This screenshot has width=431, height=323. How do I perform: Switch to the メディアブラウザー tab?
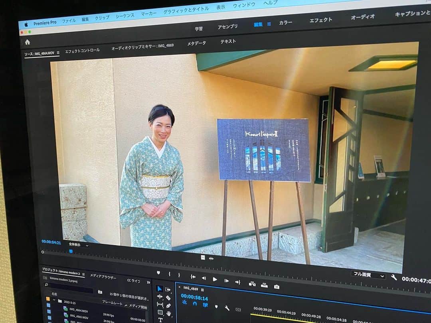point(103,277)
